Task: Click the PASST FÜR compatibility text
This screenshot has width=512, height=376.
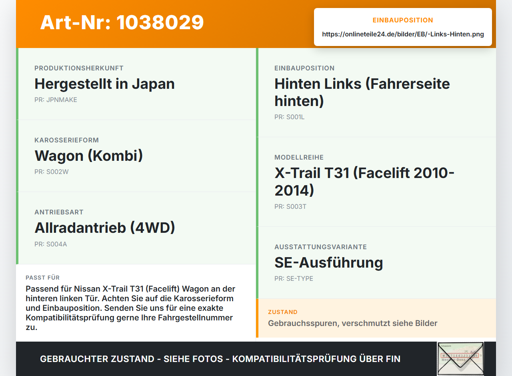Action: pos(130,308)
